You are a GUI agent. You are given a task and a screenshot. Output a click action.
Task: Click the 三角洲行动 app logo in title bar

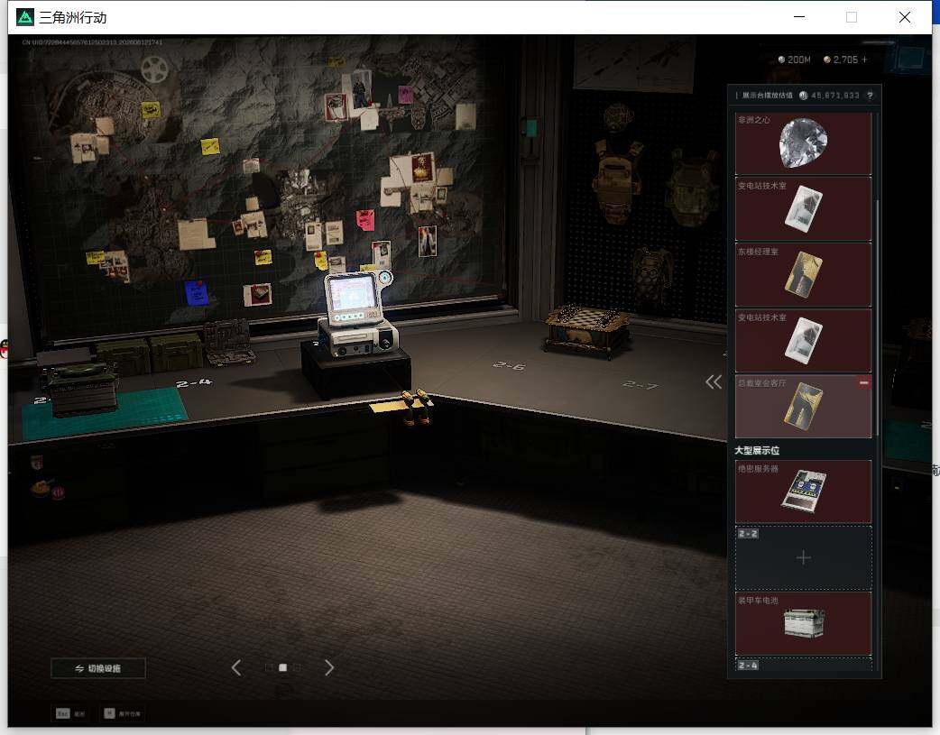tap(24, 17)
